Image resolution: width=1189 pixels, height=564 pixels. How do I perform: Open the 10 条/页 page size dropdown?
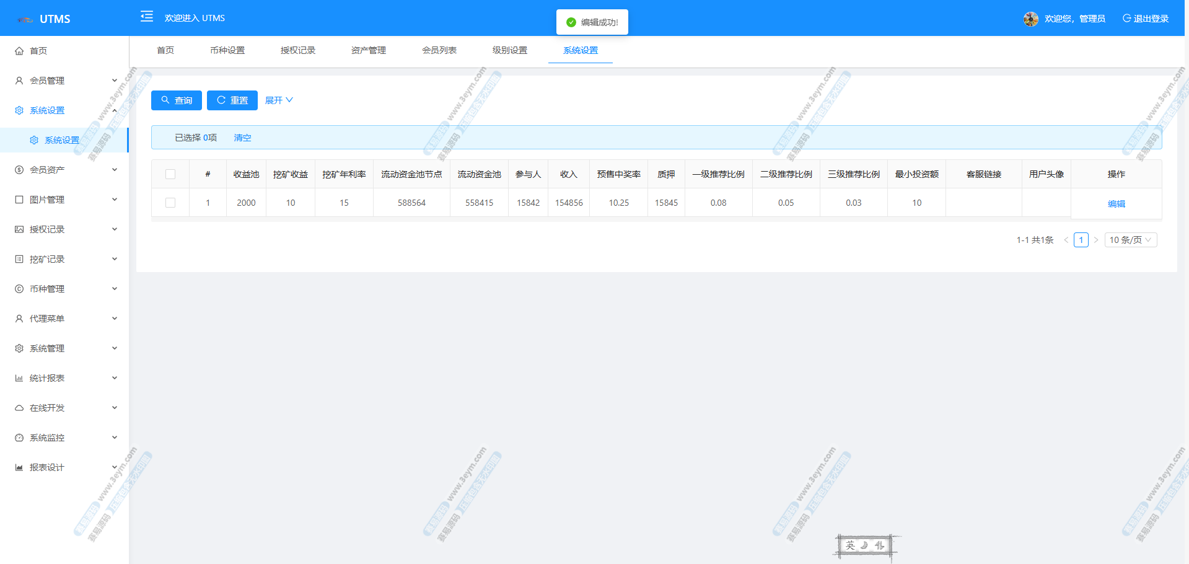(1130, 240)
